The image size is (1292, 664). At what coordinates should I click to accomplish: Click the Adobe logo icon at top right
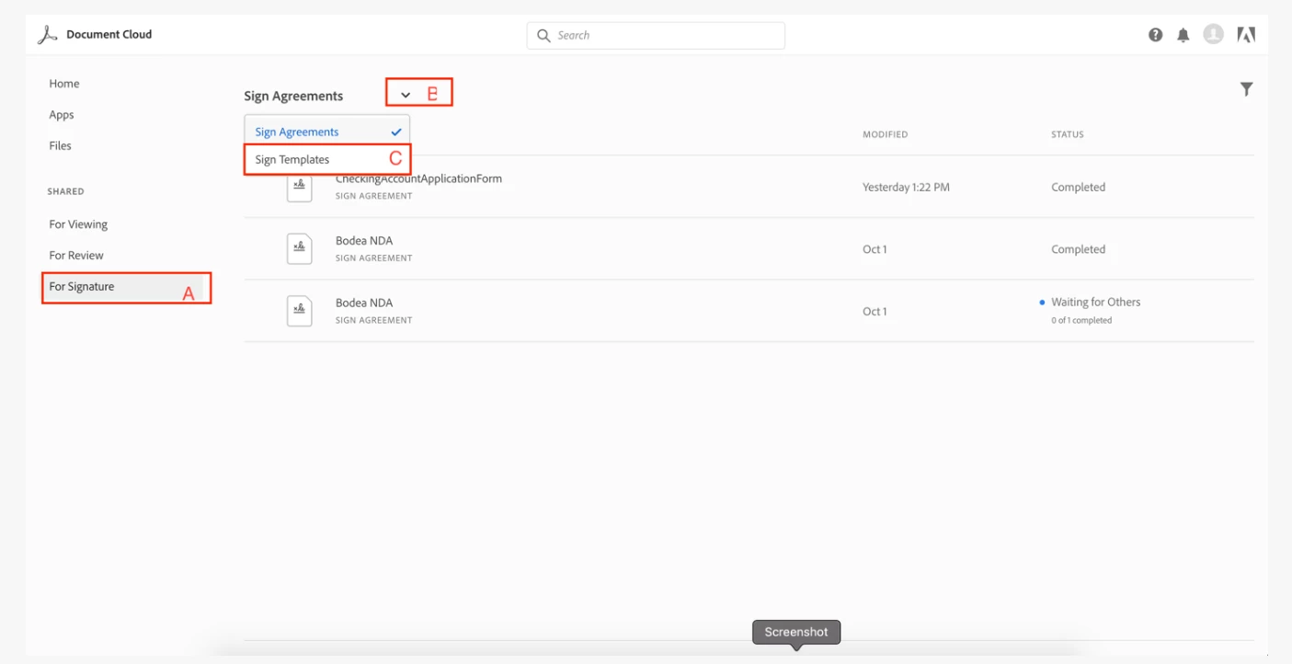(1246, 35)
